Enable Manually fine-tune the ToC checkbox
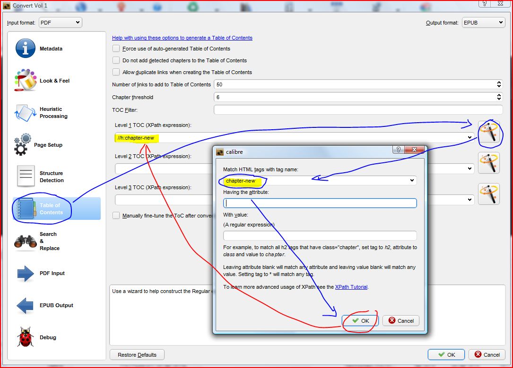513x368 pixels. (x=116, y=216)
